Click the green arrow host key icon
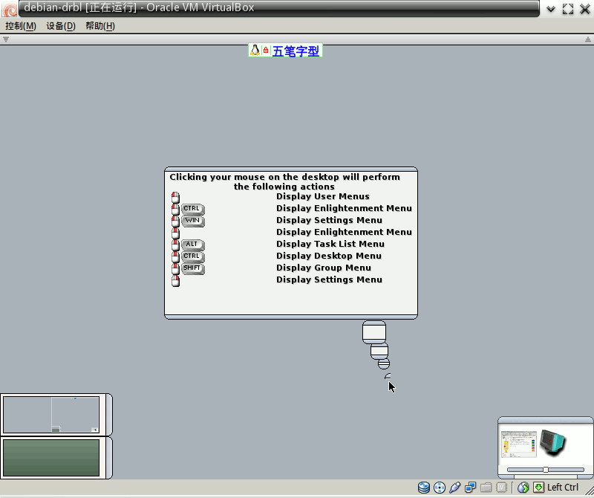The width and height of the screenshot is (594, 498). pyautogui.click(x=539, y=488)
